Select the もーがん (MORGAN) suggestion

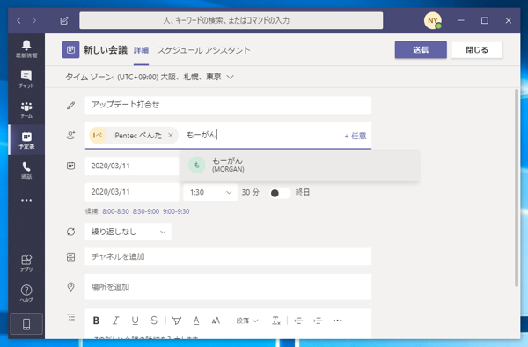(299, 165)
